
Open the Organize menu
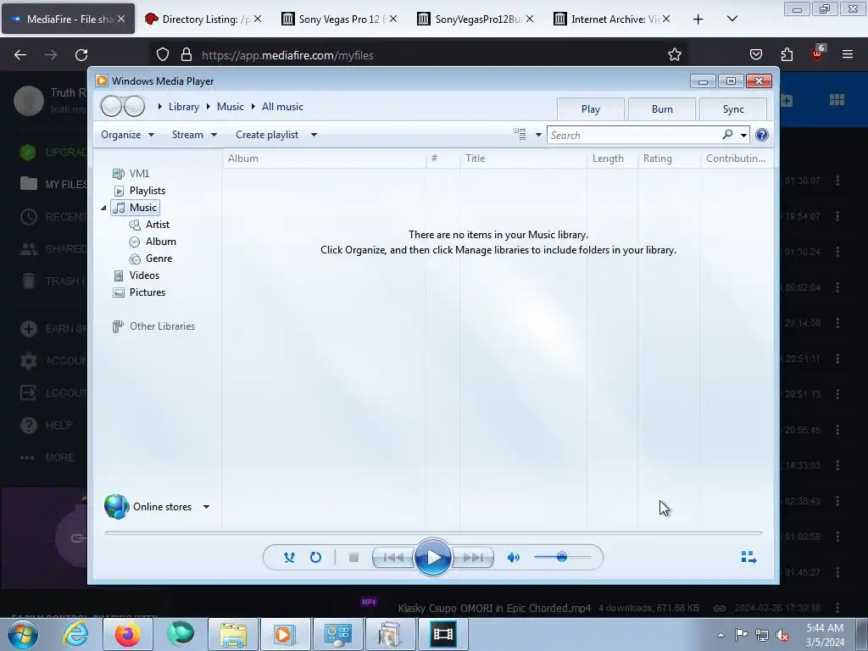[x=127, y=135]
